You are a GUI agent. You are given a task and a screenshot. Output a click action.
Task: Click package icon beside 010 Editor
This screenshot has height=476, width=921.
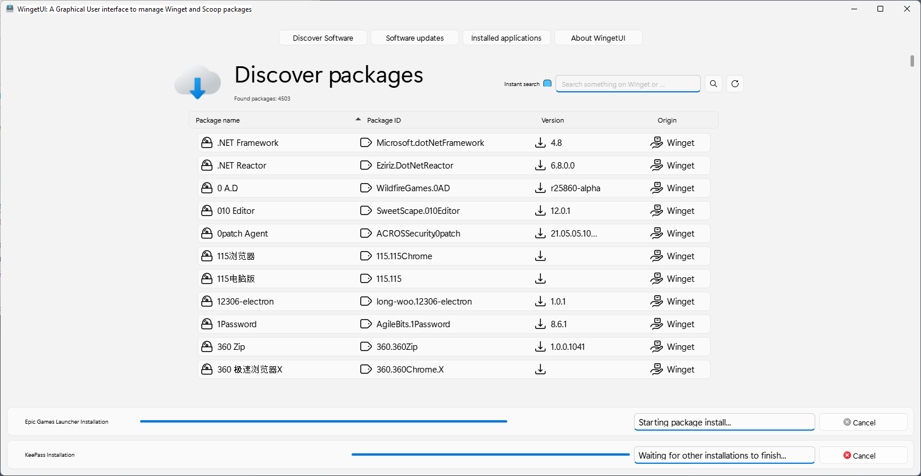pyautogui.click(x=206, y=210)
